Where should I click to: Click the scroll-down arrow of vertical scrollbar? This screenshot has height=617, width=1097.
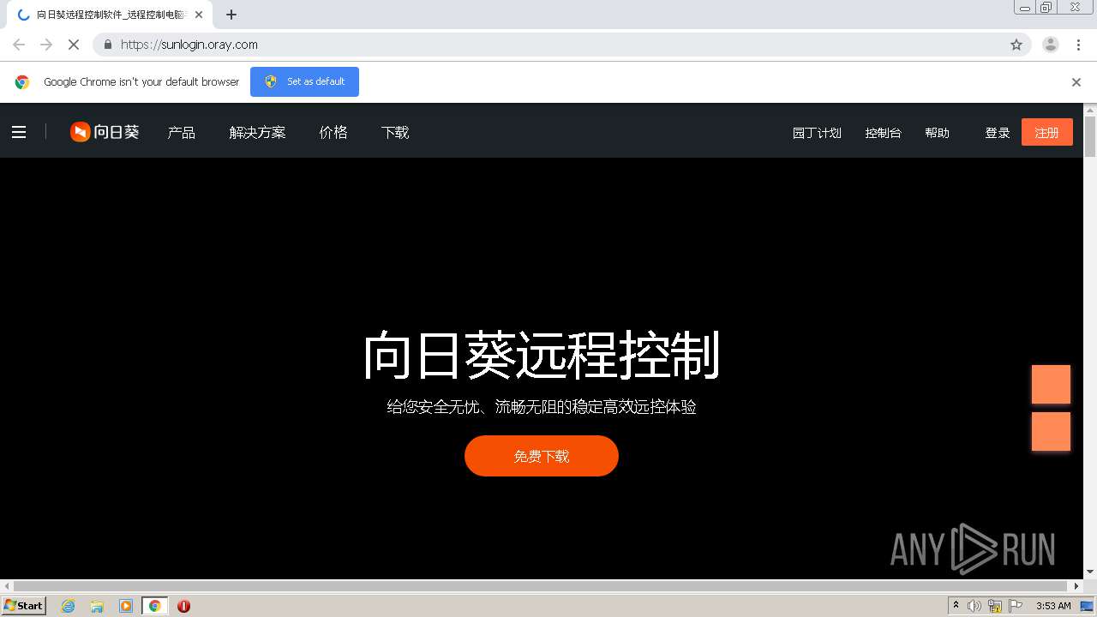[x=1090, y=572]
